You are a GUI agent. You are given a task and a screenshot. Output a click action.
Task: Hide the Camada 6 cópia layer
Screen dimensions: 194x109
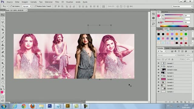coord(159,70)
